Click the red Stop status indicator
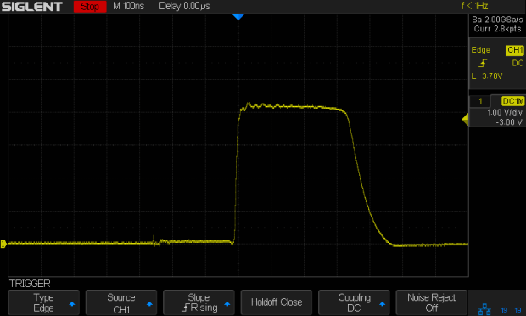This screenshot has height=316, width=526. coord(90,7)
